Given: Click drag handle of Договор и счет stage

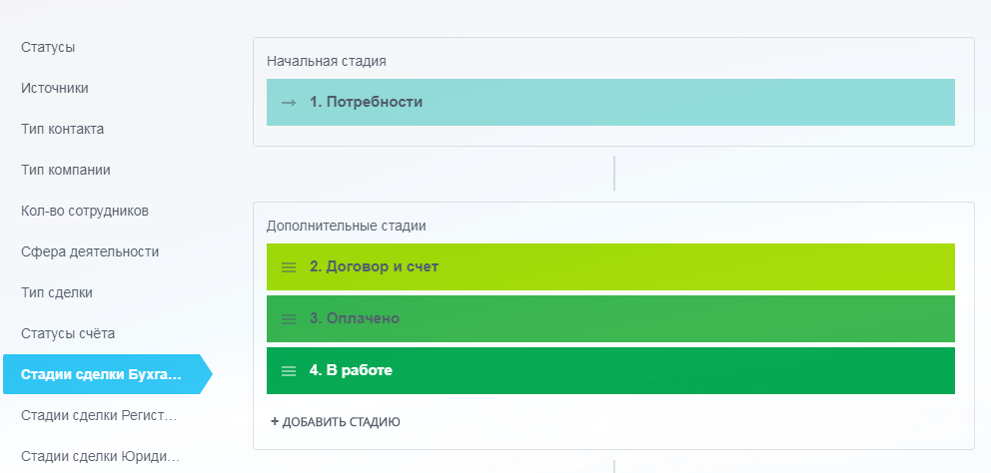Looking at the screenshot, I should 289,267.
